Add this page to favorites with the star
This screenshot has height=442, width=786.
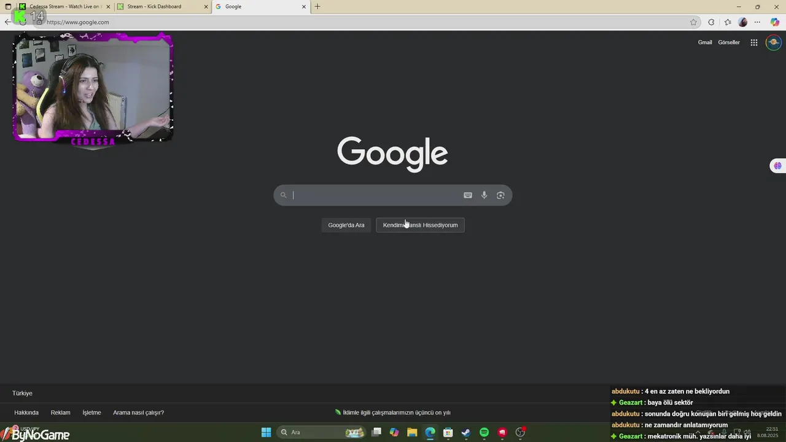pos(694,22)
